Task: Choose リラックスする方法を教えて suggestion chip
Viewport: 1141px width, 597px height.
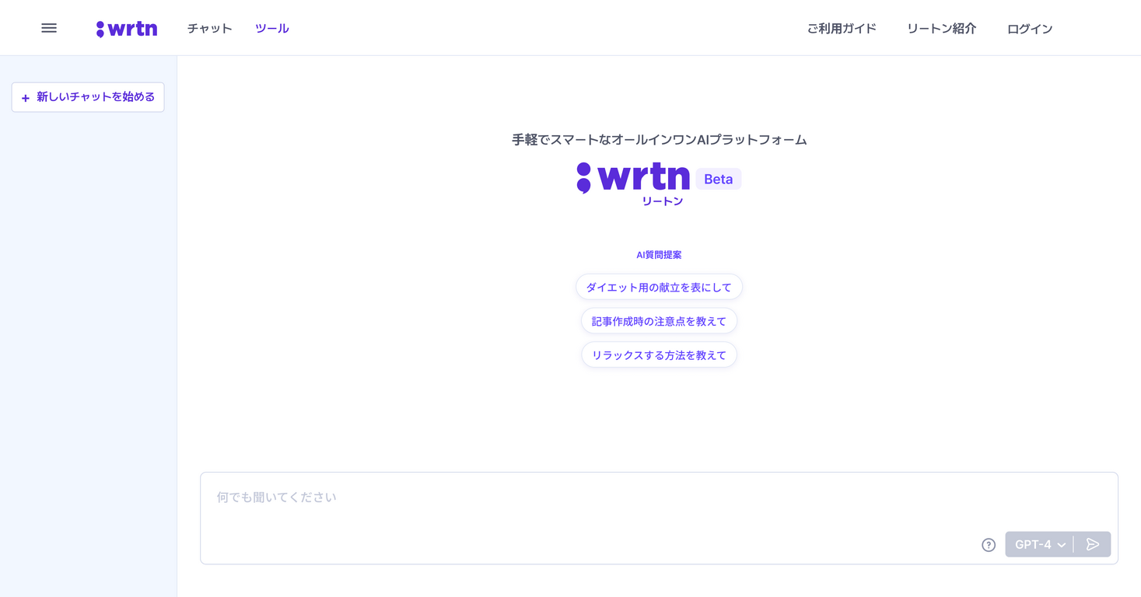Action: tap(659, 354)
